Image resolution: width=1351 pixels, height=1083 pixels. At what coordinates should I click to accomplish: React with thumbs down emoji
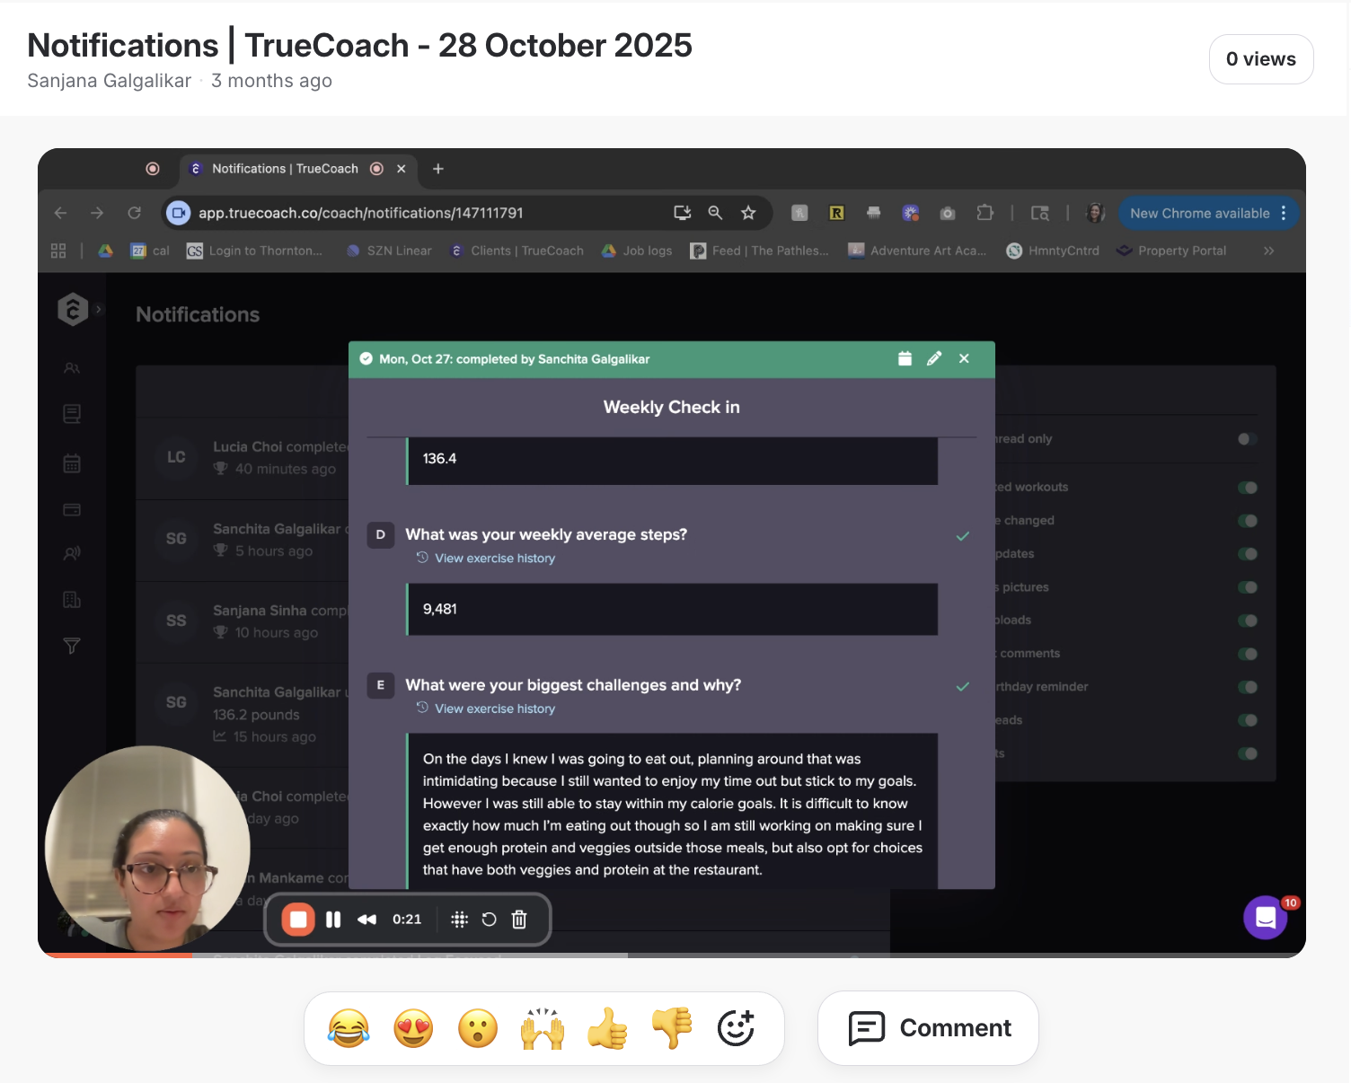672,1028
